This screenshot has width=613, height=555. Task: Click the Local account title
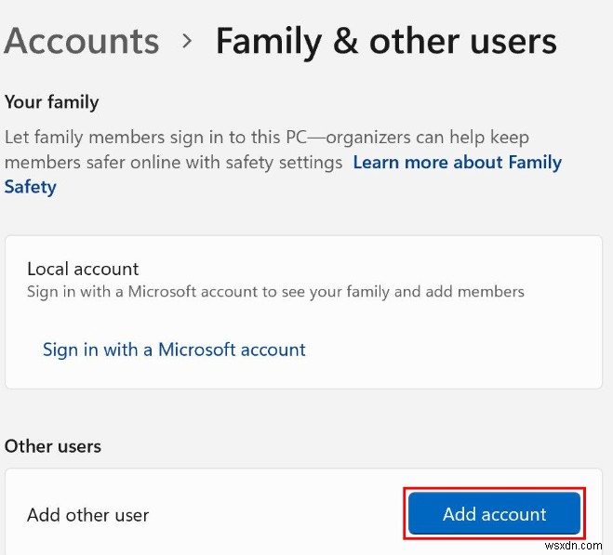[x=83, y=269]
